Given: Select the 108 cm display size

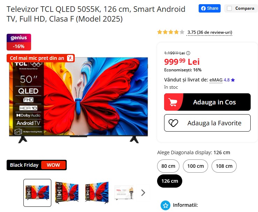Looking at the screenshot, I should (224, 166).
